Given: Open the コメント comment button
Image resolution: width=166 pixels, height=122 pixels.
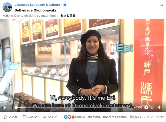Looking at the screenshot, I should pos(31,117).
